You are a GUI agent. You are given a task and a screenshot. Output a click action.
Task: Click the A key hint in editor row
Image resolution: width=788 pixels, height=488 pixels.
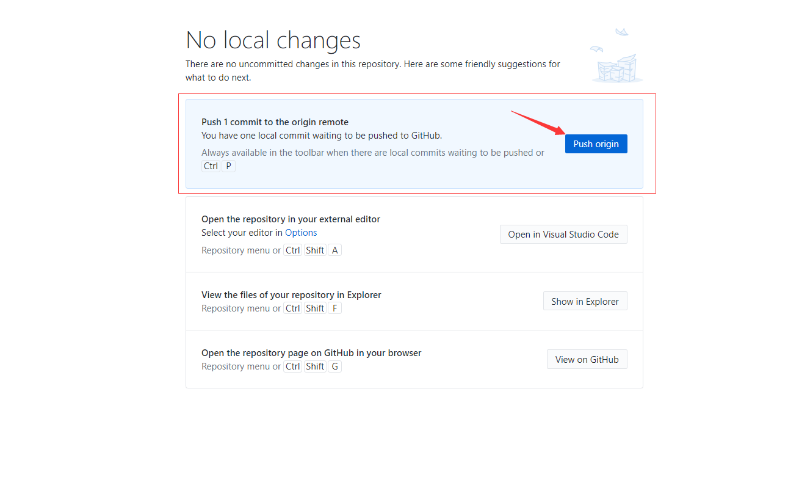[334, 250]
